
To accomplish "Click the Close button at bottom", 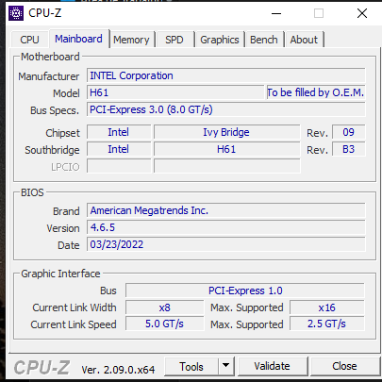I will pyautogui.click(x=344, y=366).
